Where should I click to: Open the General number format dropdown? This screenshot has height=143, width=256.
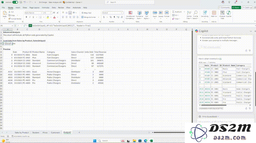[x=121, y=13]
